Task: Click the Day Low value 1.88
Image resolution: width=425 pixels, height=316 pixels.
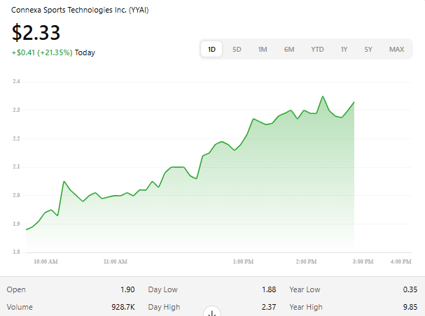Action: [269, 289]
